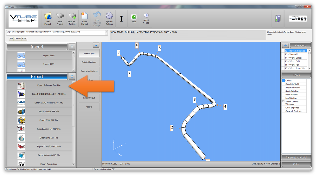This screenshot has height=176, width=317.
Task: Collapse left panel with blue arrow
Action: tap(96, 45)
